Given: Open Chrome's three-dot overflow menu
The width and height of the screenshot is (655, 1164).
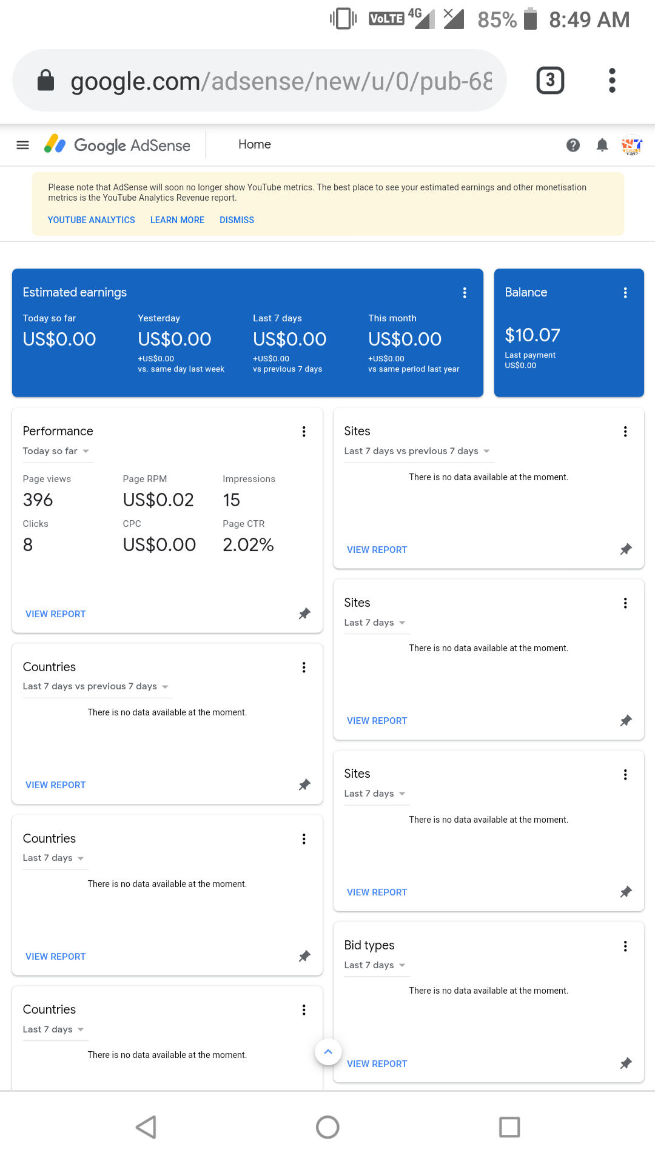Looking at the screenshot, I should [x=612, y=80].
